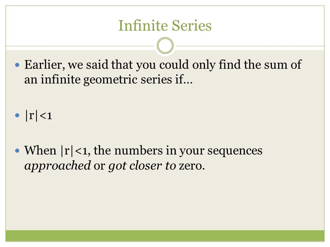Click the word "zero." ending the slide text
The width and height of the screenshot is (330, 247).
pos(192,166)
